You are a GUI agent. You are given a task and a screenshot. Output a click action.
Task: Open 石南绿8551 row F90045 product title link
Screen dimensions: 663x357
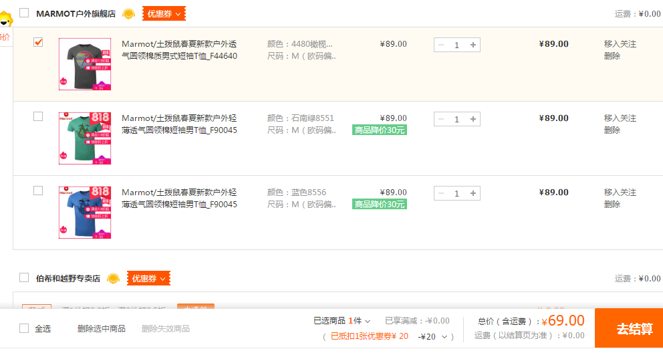tap(179, 124)
